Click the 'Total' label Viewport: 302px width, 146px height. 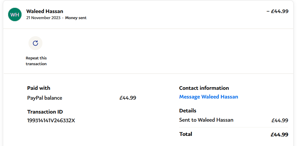[x=186, y=134]
